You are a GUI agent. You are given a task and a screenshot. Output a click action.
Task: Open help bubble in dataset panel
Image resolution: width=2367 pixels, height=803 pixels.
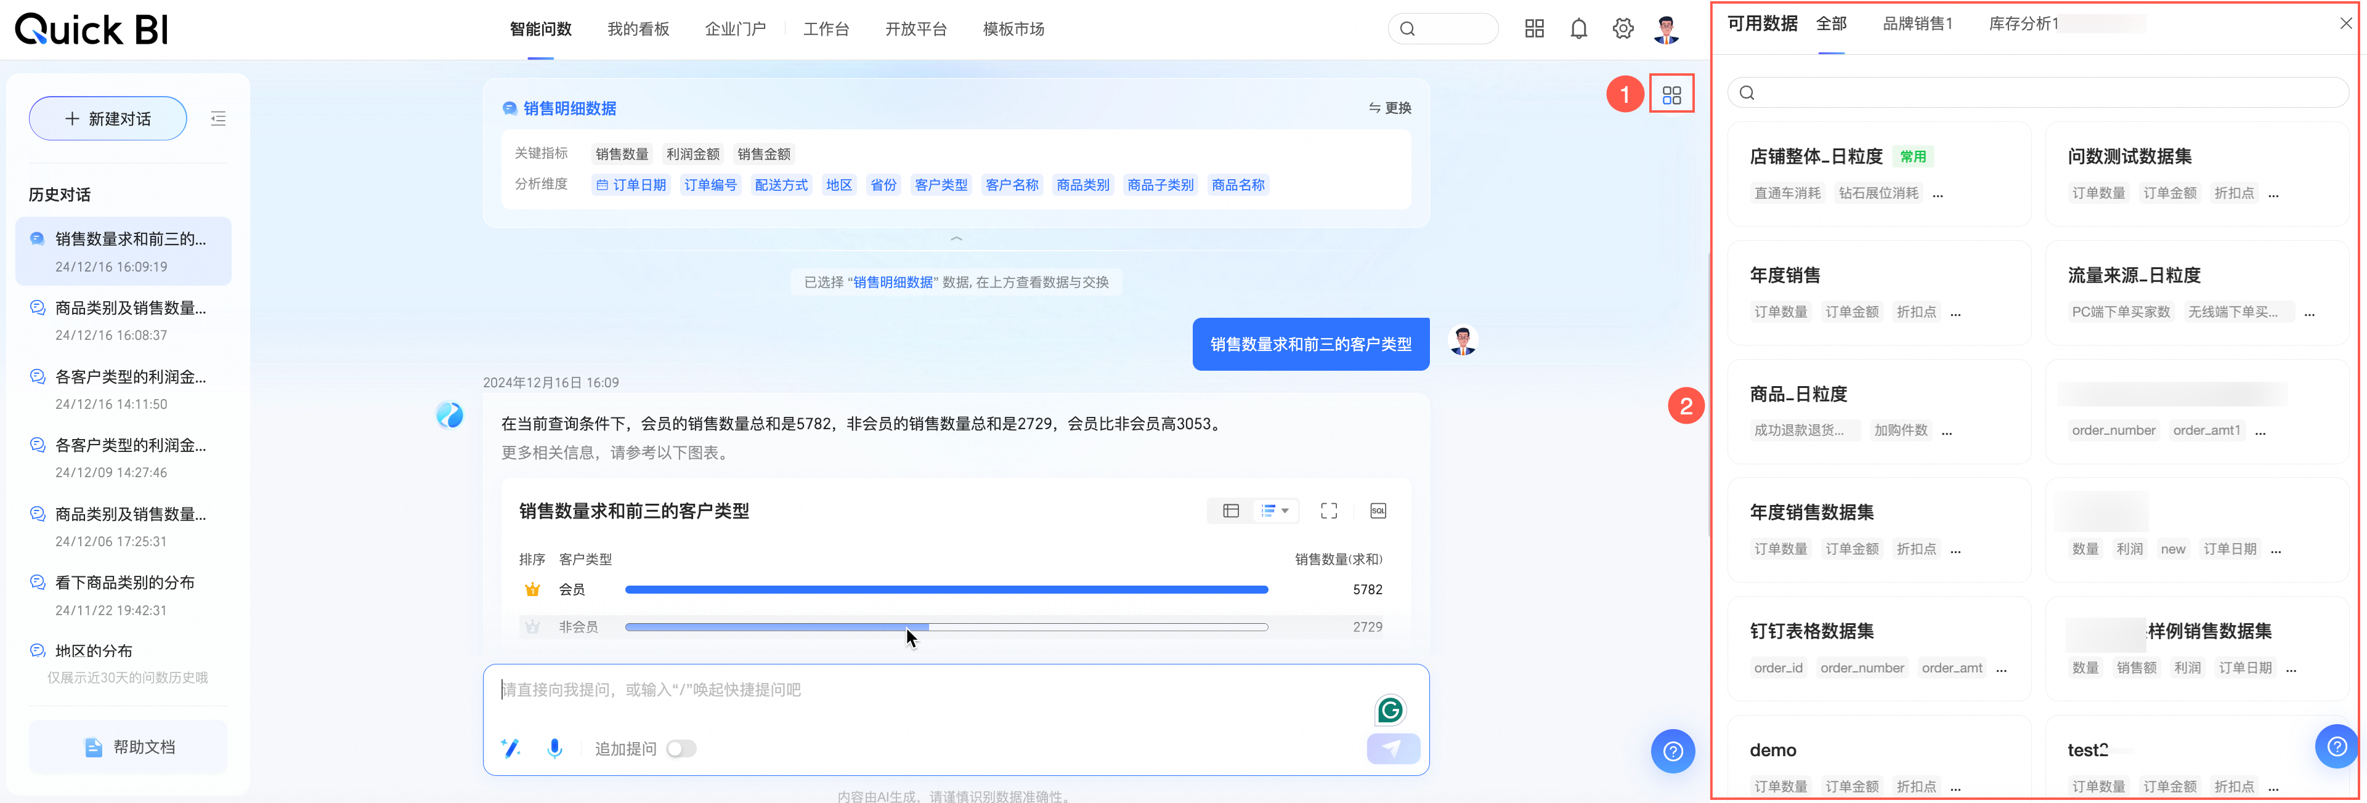pyautogui.click(x=2336, y=747)
